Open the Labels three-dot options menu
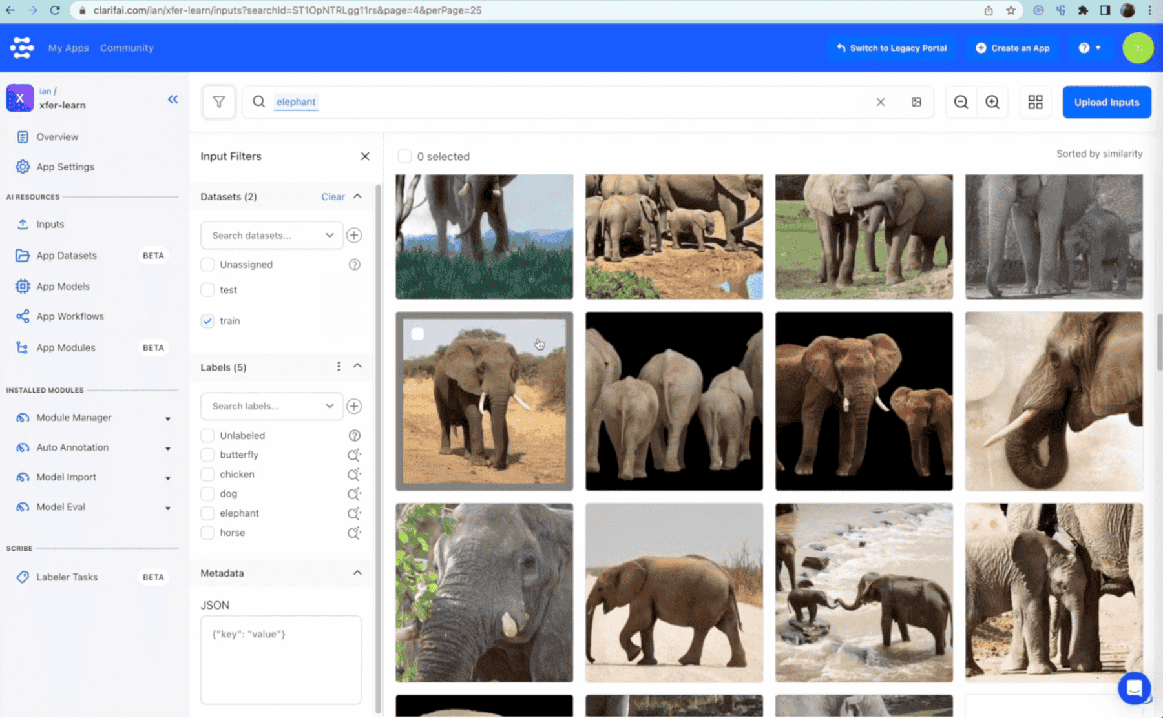The height and width of the screenshot is (718, 1163). click(x=339, y=367)
